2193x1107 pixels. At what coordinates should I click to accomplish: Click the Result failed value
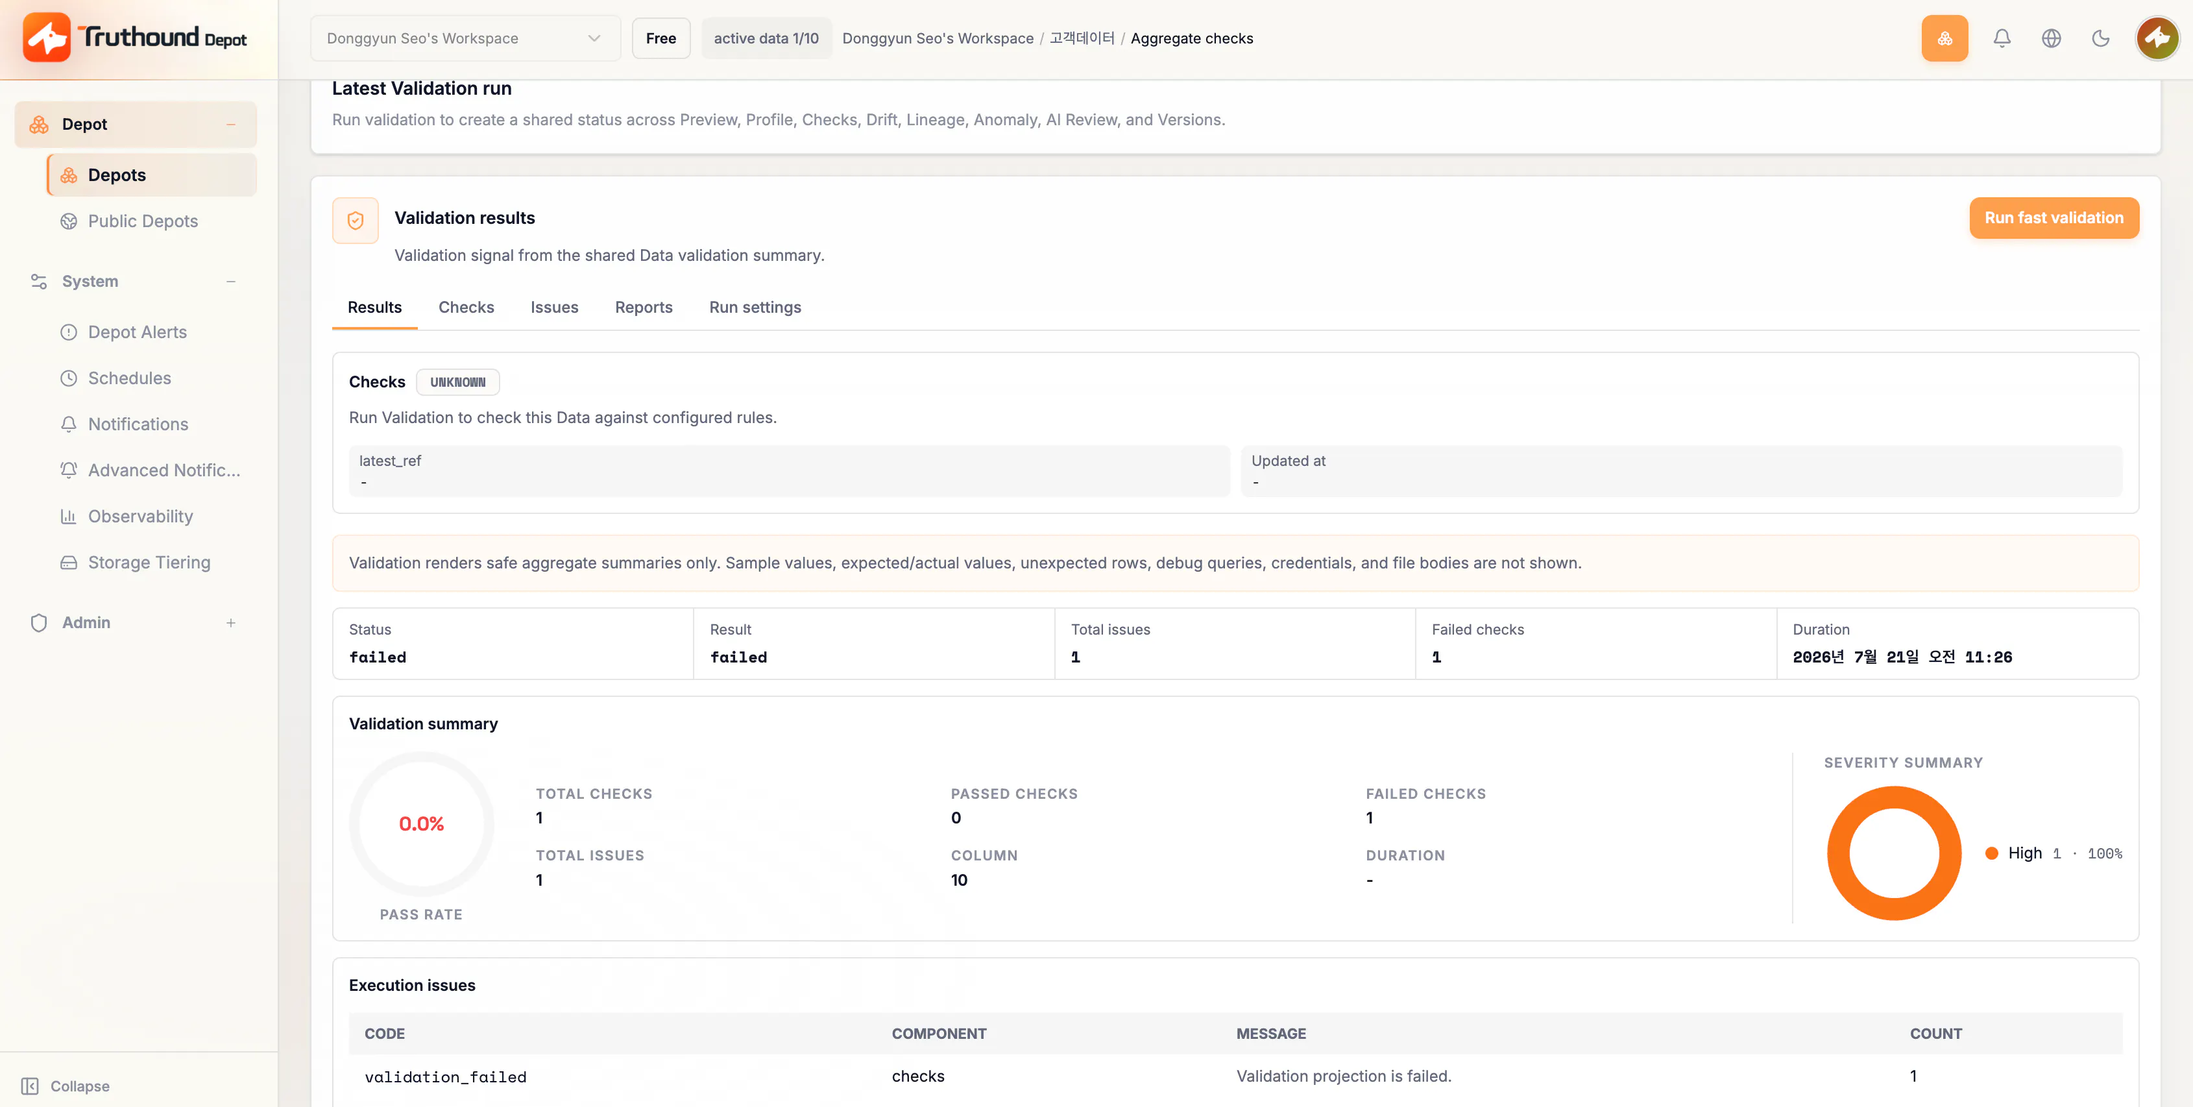click(738, 657)
